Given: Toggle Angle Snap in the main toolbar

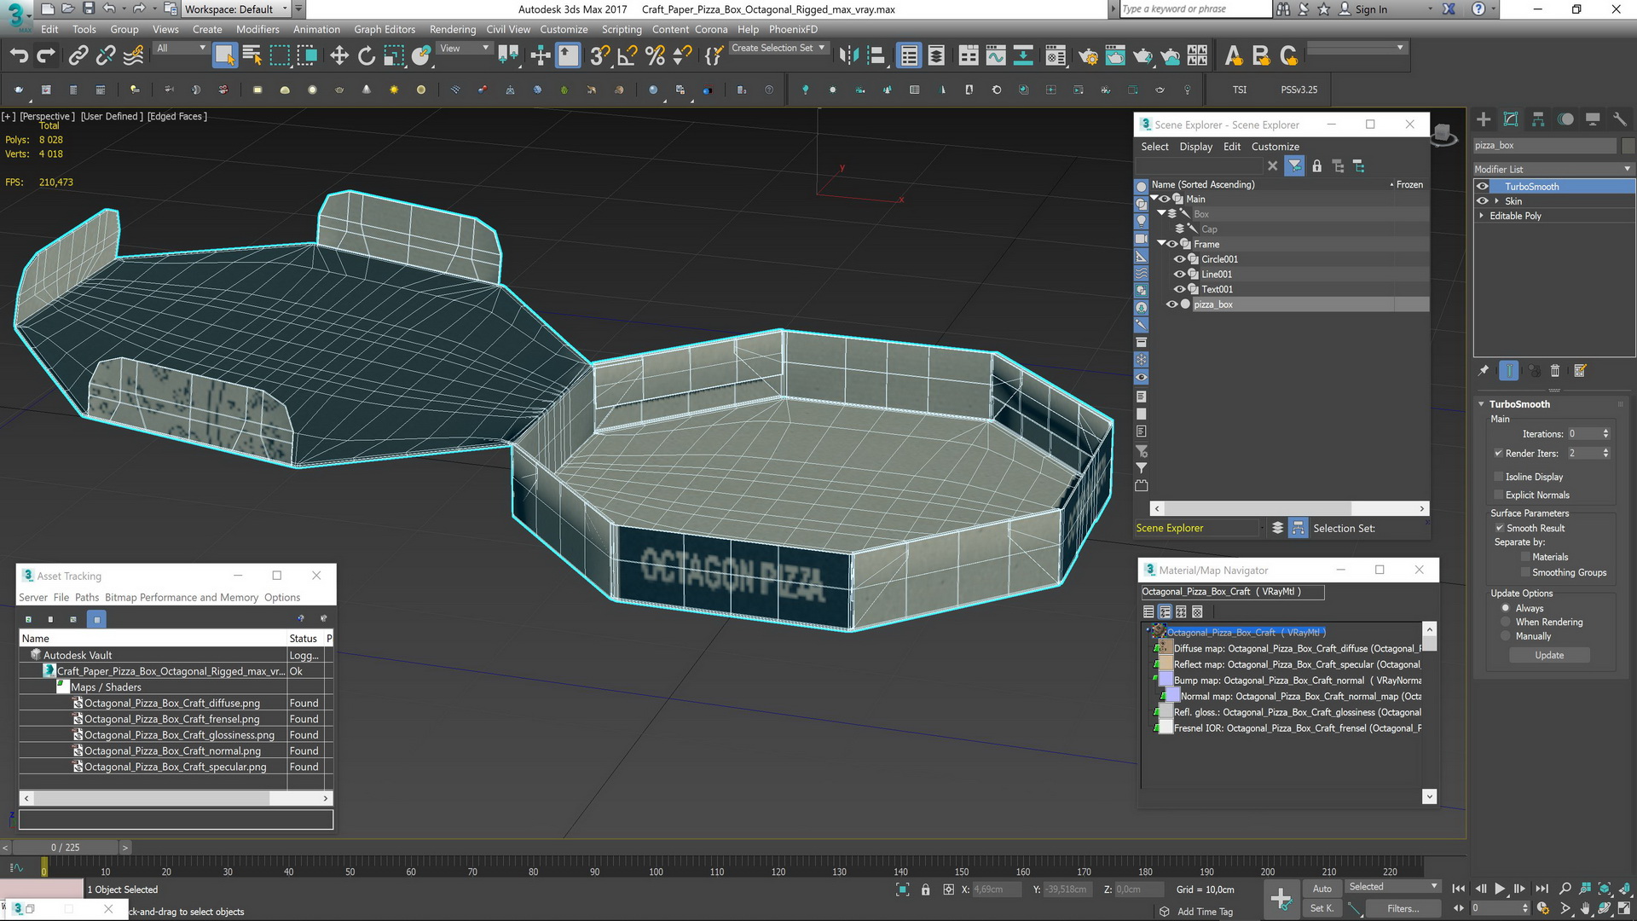Looking at the screenshot, I should [x=628, y=56].
